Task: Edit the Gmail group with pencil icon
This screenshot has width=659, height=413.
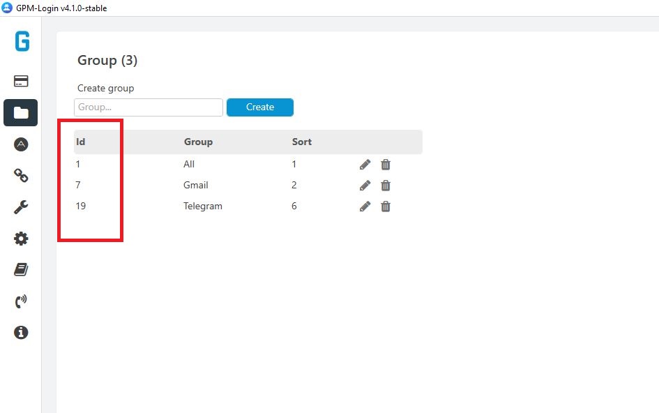Action: (x=365, y=185)
